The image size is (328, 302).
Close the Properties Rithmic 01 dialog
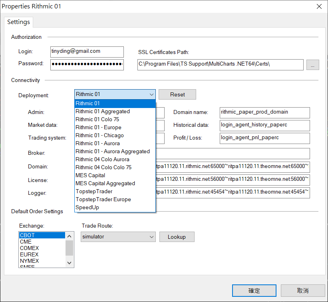[319, 6]
